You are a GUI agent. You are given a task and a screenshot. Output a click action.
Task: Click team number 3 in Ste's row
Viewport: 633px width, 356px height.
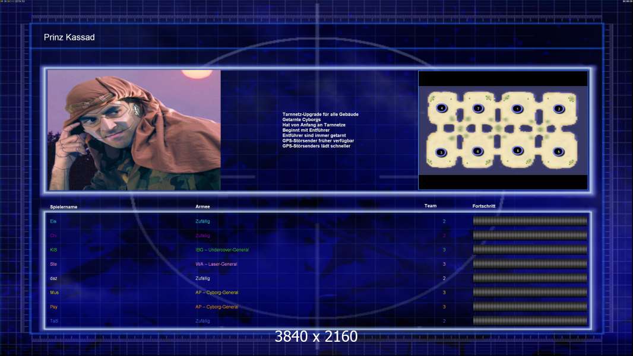(444, 264)
